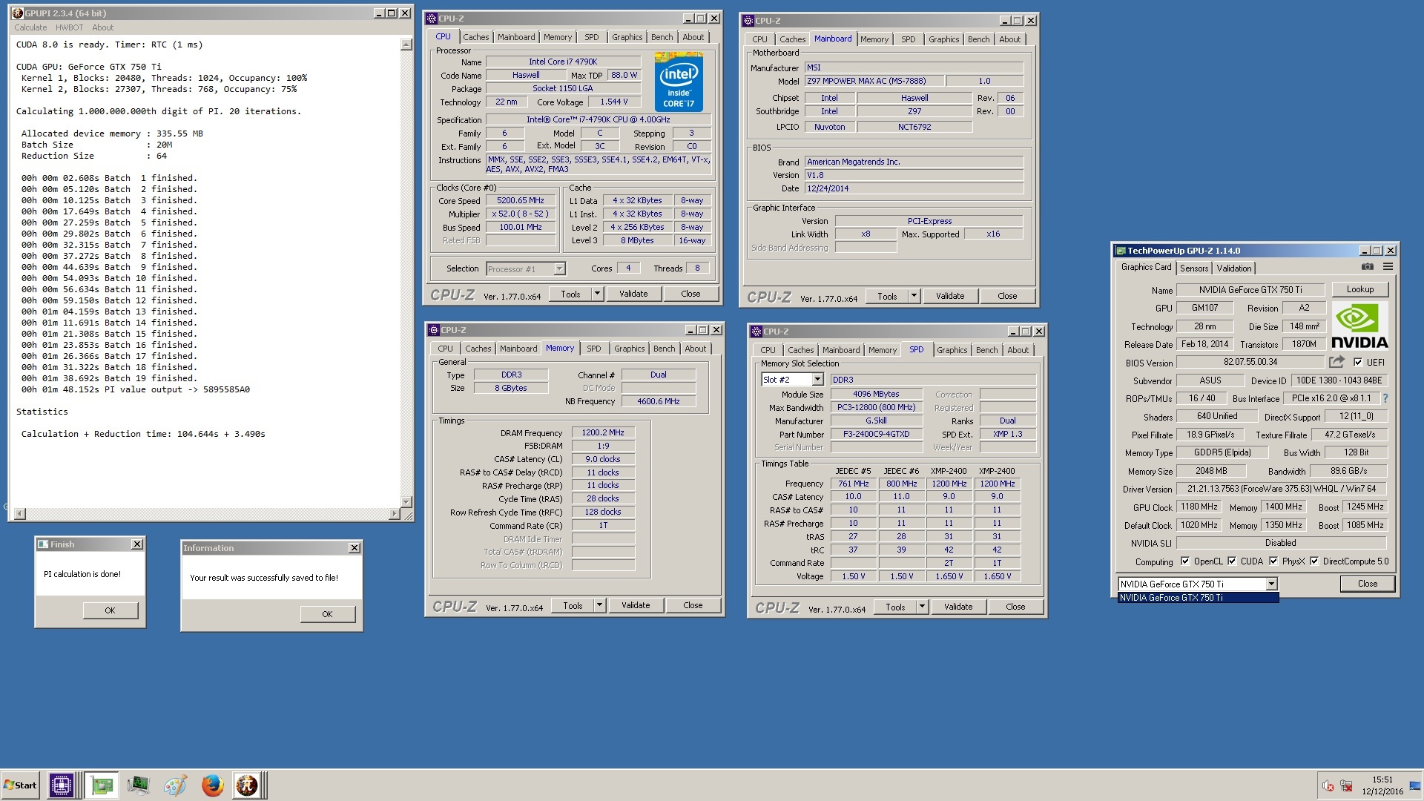Click OK in the Information dialog
Image resolution: width=1424 pixels, height=801 pixels.
click(327, 614)
